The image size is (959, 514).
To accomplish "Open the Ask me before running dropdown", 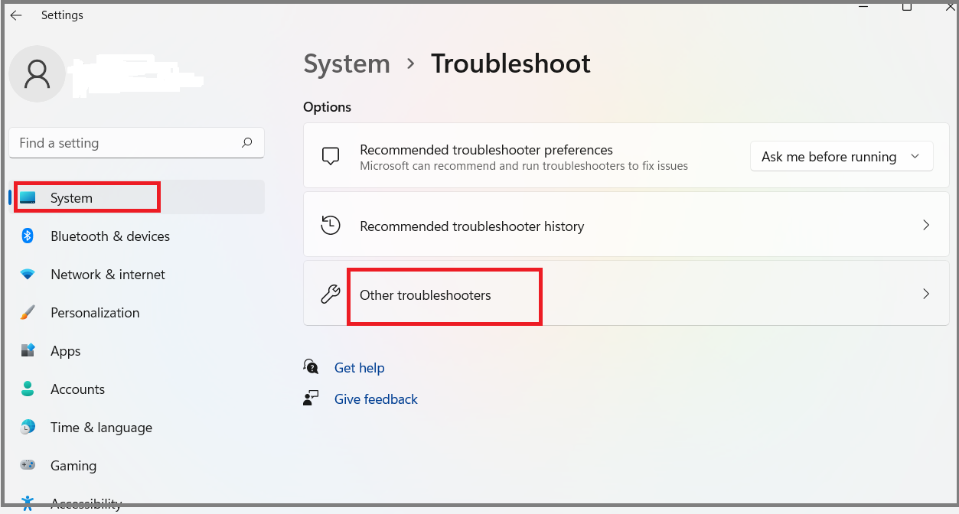I will (x=840, y=156).
